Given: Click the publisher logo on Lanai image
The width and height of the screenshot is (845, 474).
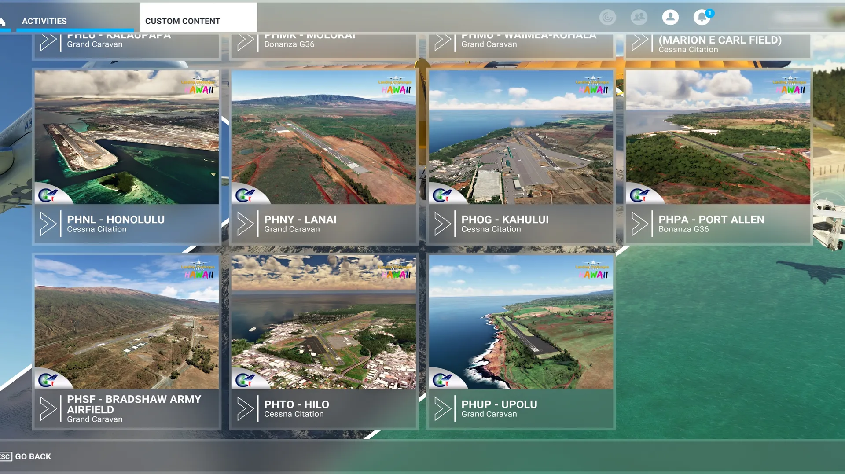Looking at the screenshot, I should click(x=245, y=195).
